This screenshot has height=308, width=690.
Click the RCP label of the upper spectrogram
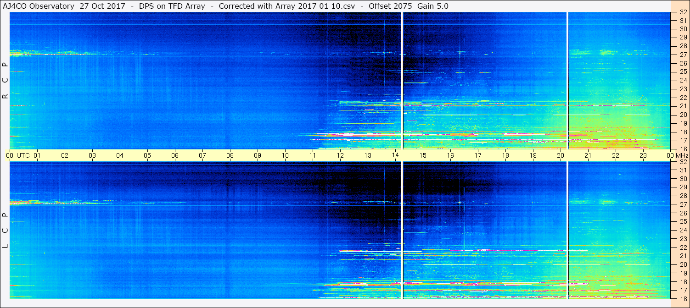[5, 80]
